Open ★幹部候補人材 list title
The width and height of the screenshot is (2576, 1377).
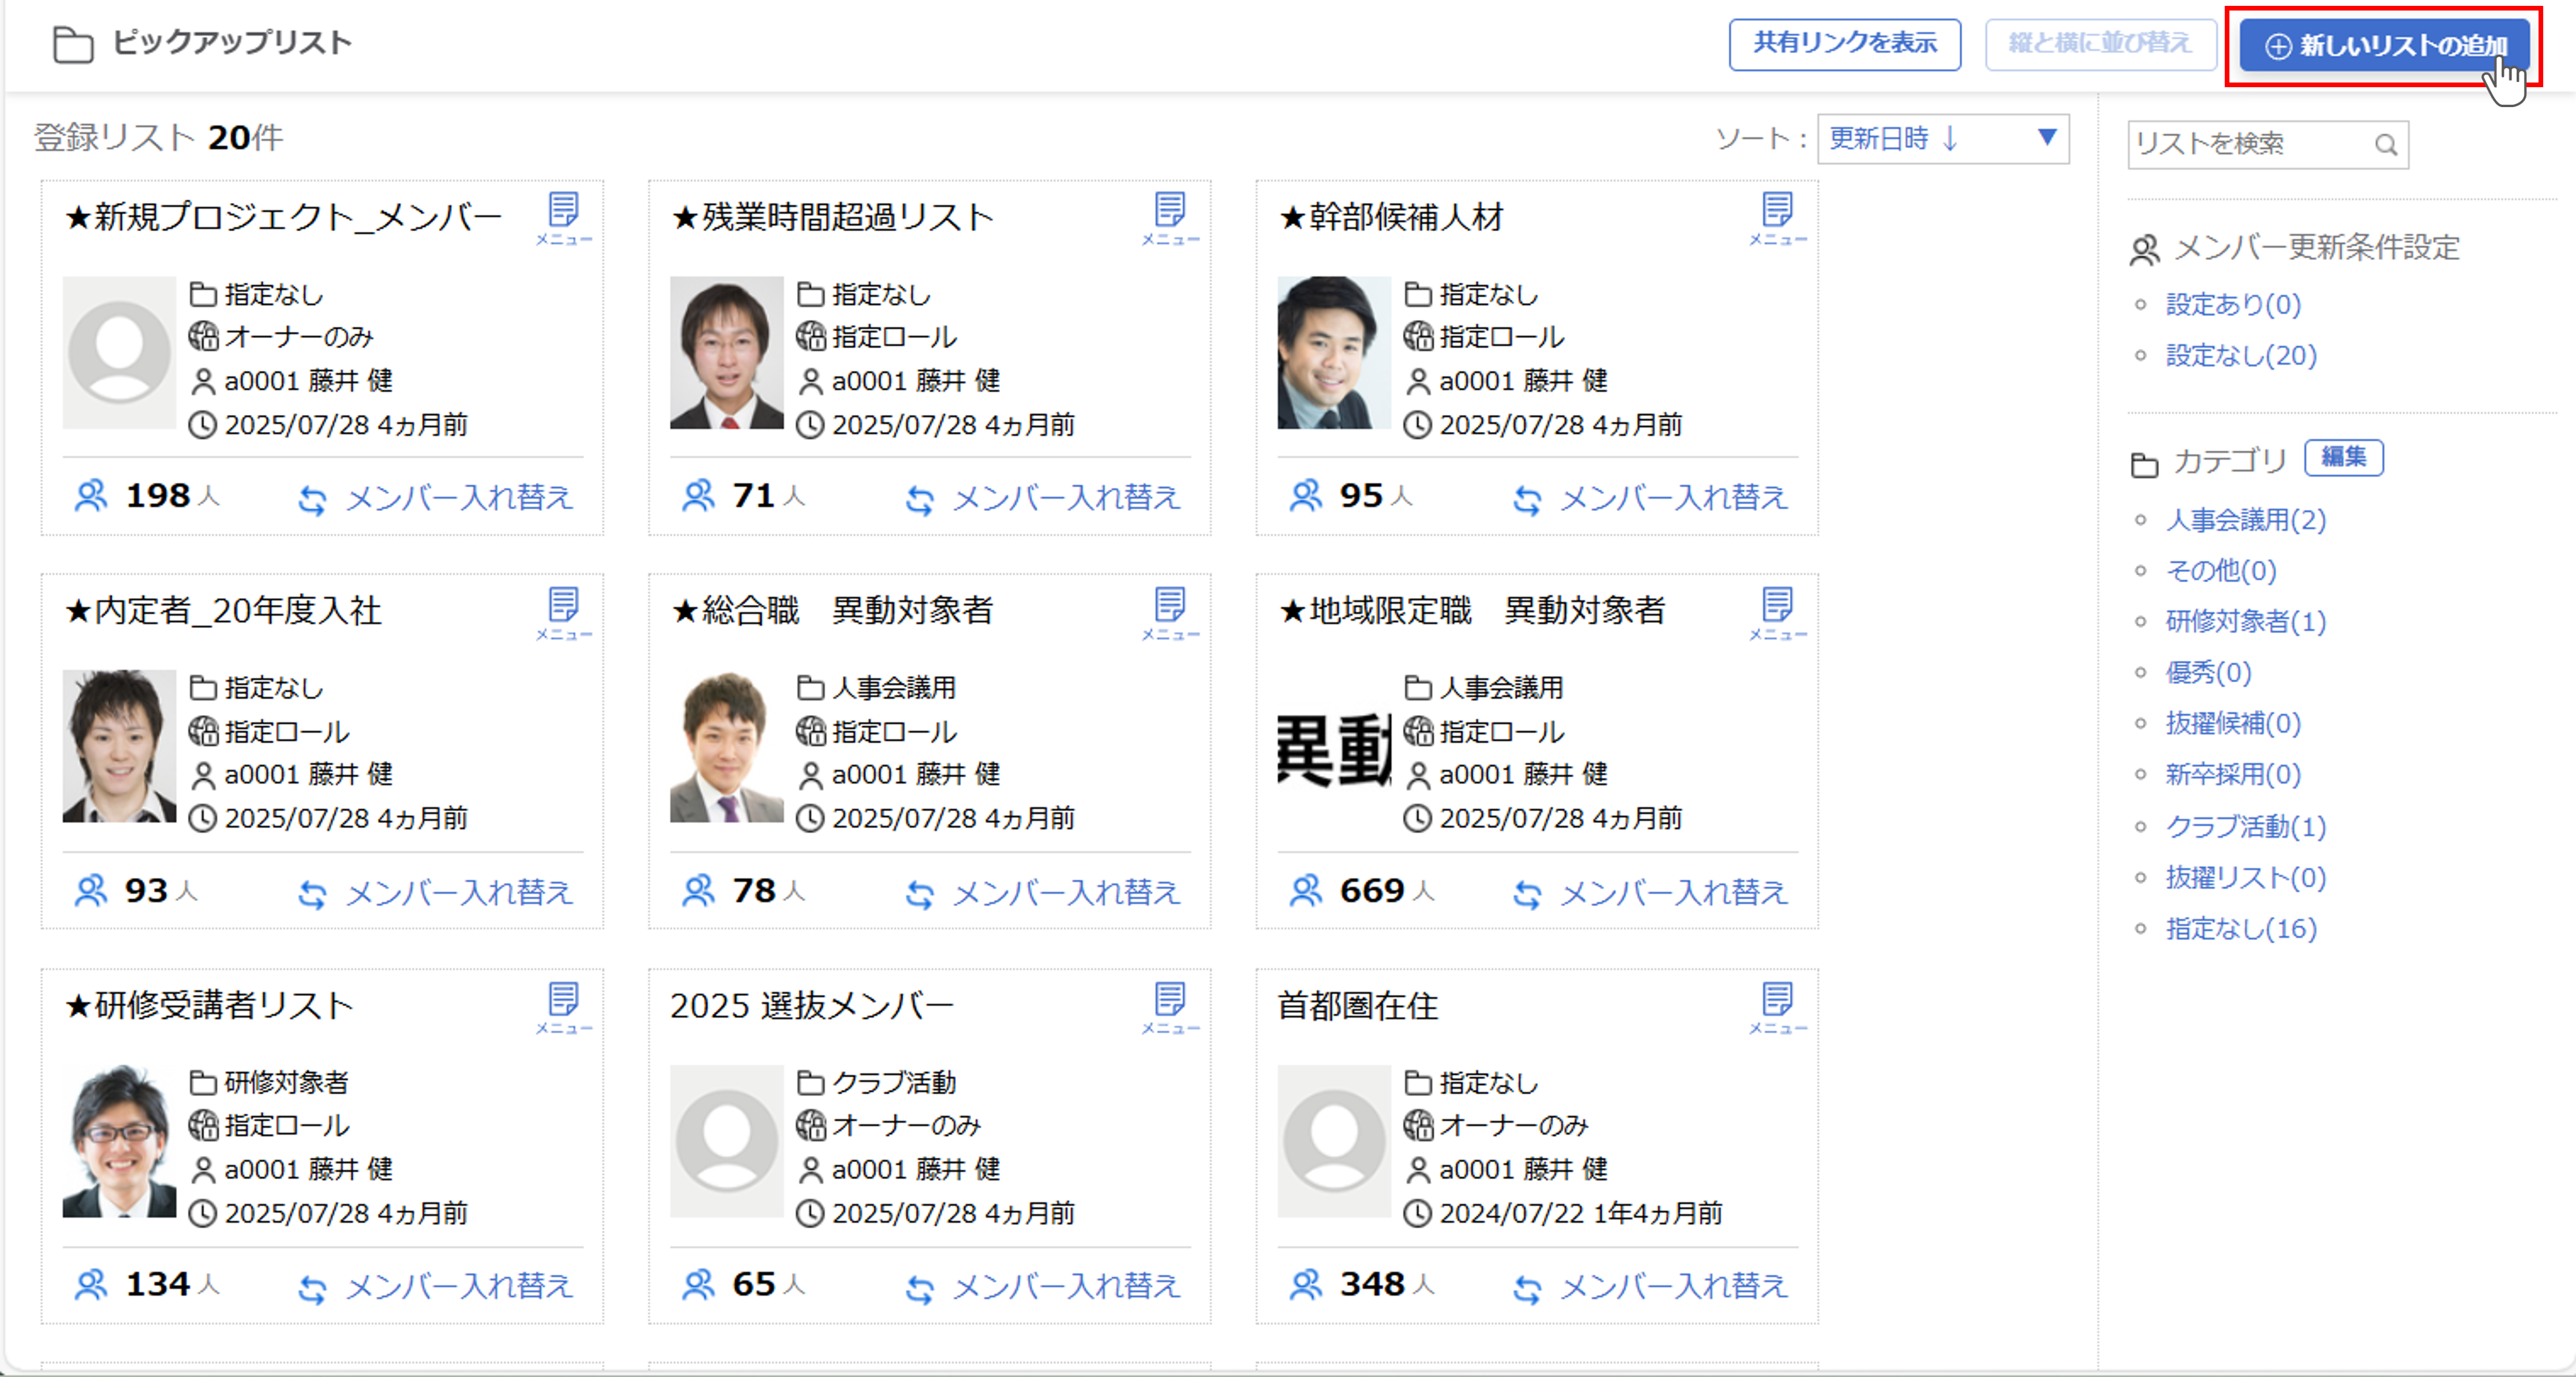click(x=1391, y=217)
